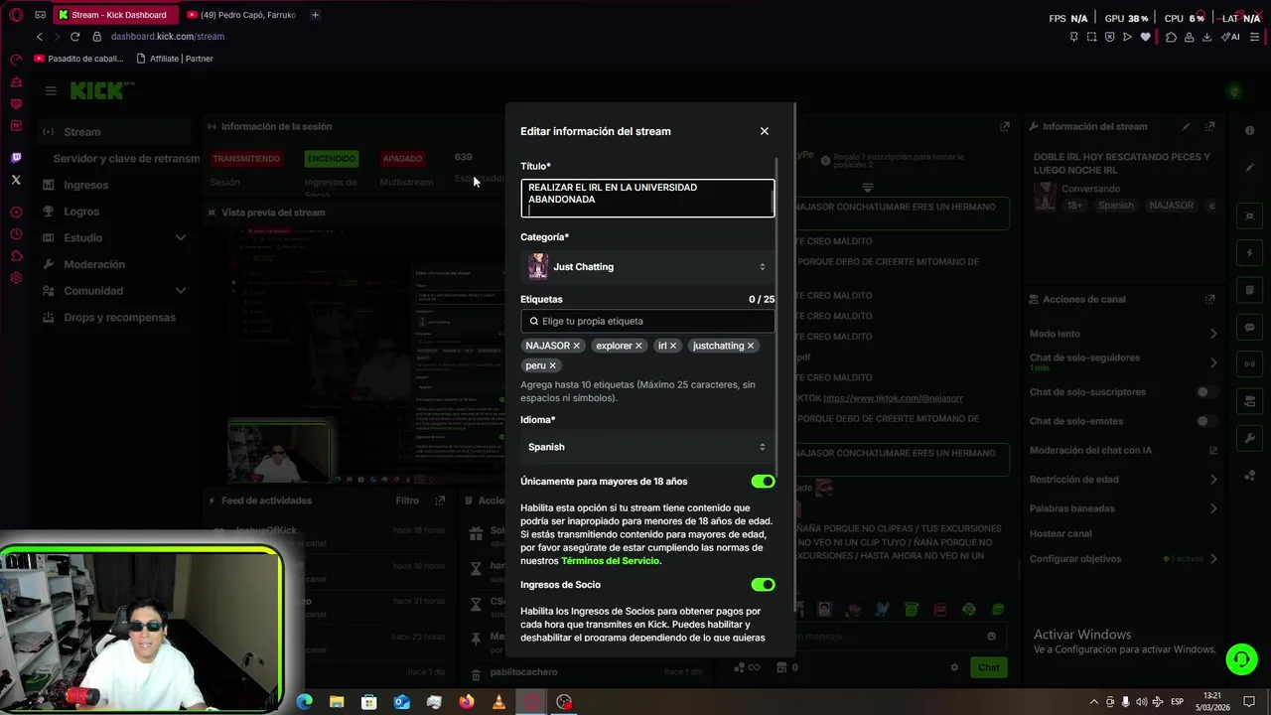Viewport: 1271px width, 715px height.
Task: Remove the explorer tag
Action: tap(638, 346)
